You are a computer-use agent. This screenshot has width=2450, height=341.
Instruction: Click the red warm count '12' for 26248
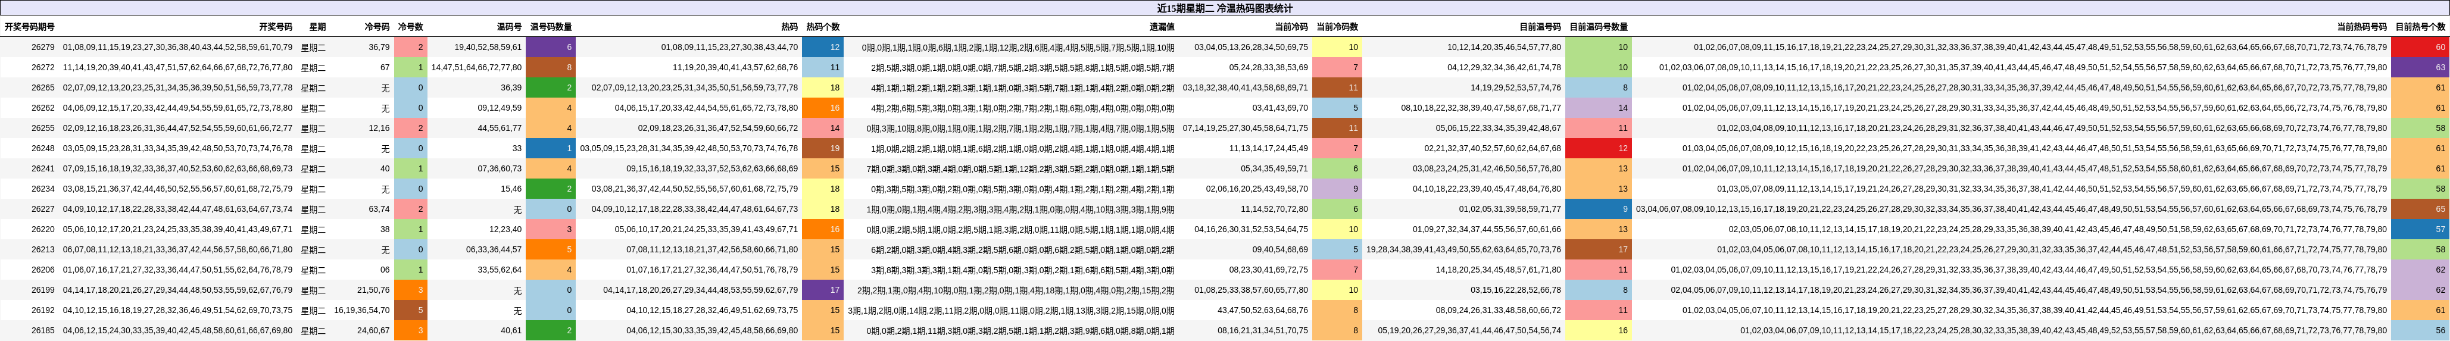1599,148
